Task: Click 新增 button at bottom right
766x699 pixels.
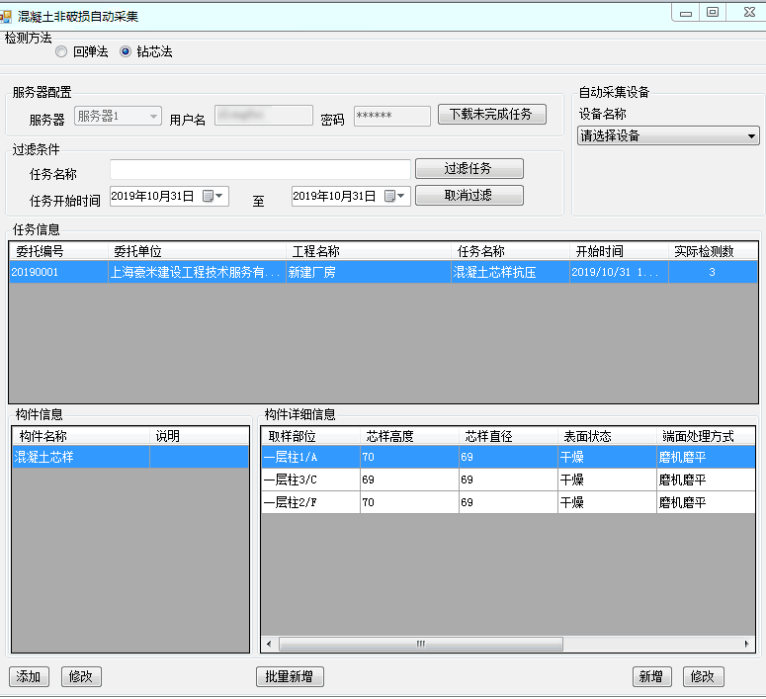Action: [x=650, y=677]
